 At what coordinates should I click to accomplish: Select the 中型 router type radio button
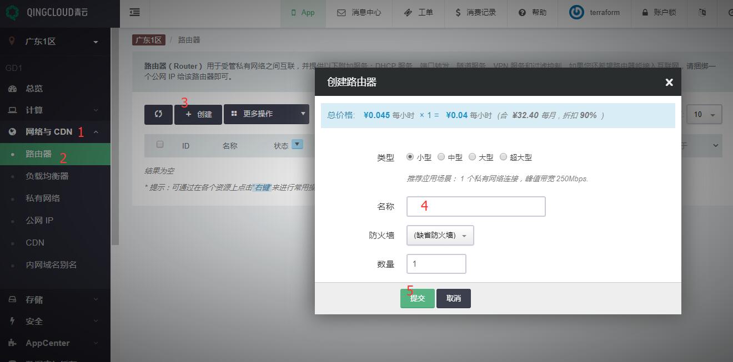[x=441, y=157]
